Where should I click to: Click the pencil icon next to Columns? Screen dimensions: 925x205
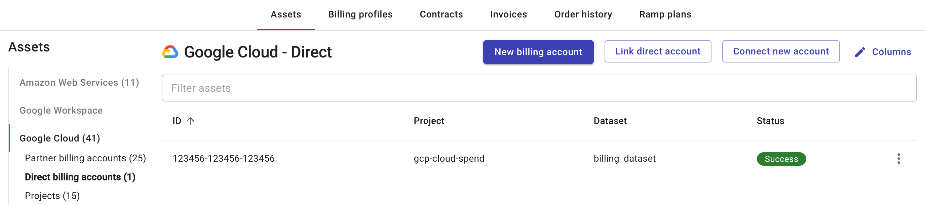(860, 52)
